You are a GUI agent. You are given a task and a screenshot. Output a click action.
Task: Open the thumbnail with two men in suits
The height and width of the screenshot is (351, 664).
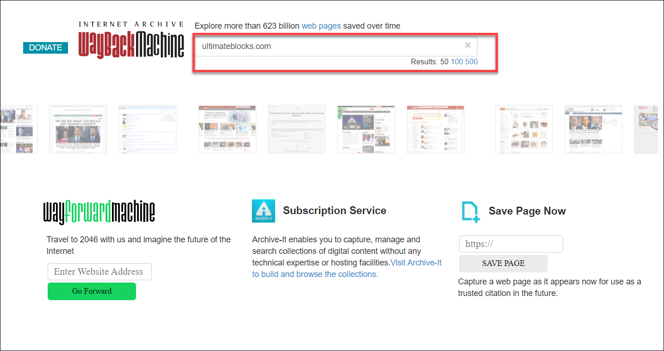(593, 129)
